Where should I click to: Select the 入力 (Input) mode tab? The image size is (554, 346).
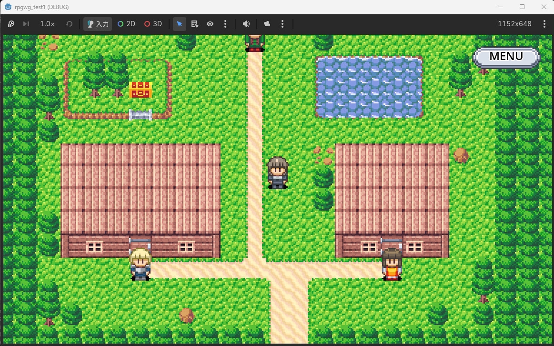pyautogui.click(x=98, y=24)
